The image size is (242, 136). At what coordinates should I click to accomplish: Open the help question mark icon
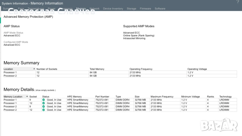[x=238, y=2]
